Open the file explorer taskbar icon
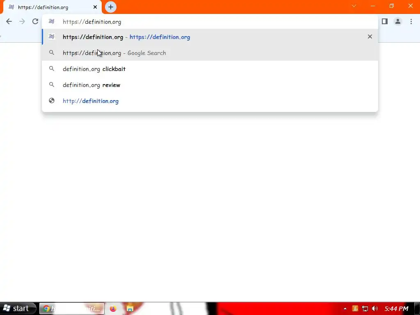 click(x=130, y=308)
